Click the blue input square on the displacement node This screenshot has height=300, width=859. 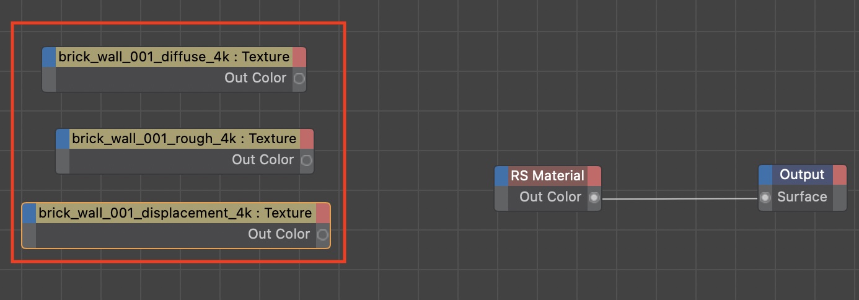[29, 213]
